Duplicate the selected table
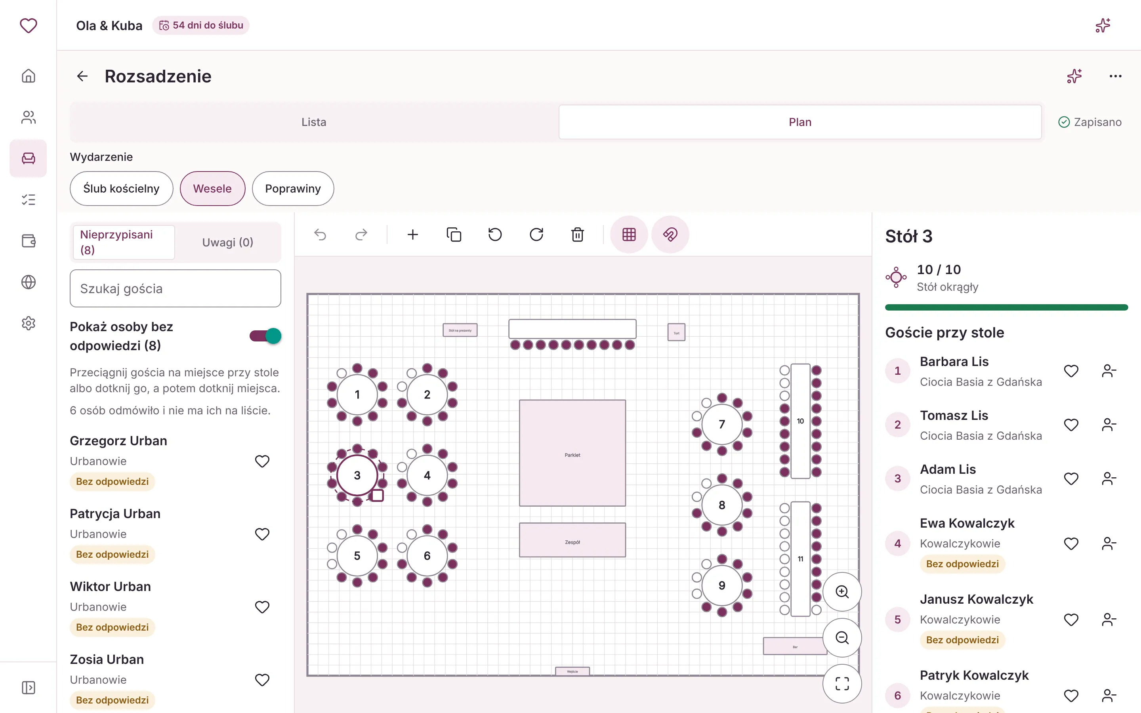The width and height of the screenshot is (1141, 713). (x=454, y=234)
